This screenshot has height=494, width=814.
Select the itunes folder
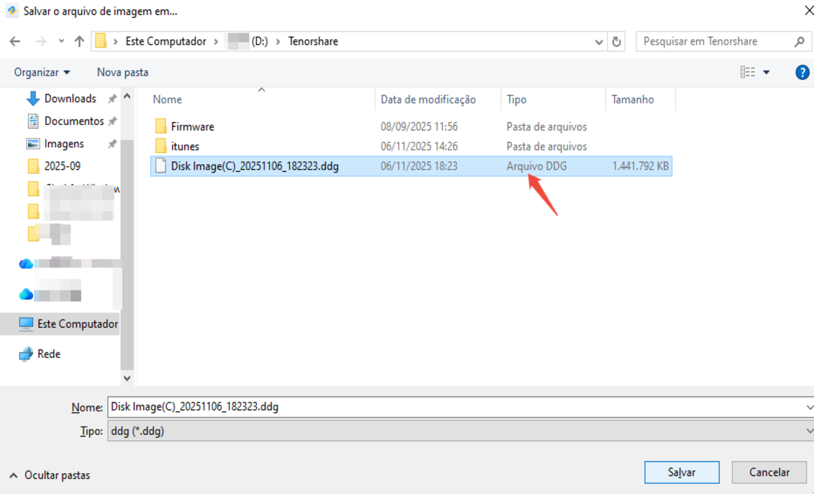click(x=186, y=147)
